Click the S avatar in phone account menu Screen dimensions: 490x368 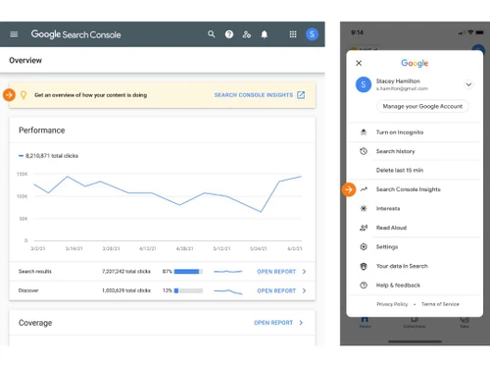tap(364, 84)
